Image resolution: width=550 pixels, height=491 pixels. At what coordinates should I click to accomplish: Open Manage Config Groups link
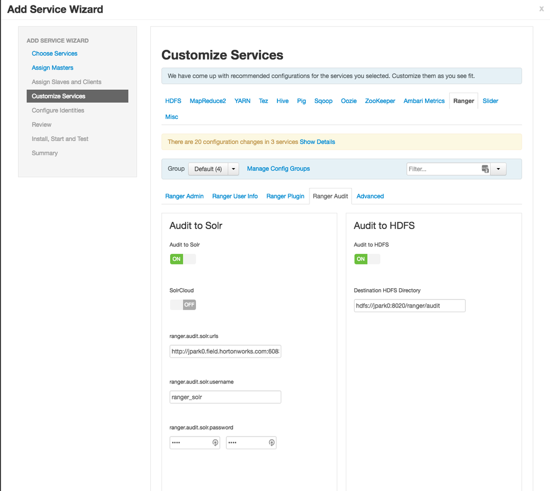click(278, 169)
